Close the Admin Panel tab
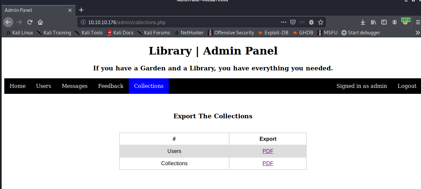The image size is (421, 189). tap(70, 10)
